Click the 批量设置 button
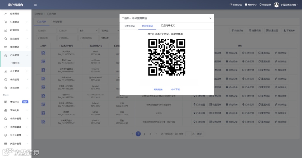This screenshot has width=302, height=158. [272, 31]
